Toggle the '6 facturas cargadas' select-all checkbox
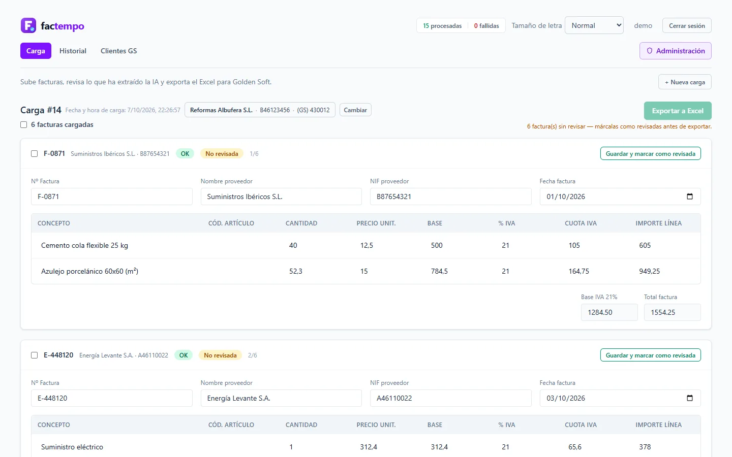Viewport: 732px width, 457px height. pyautogui.click(x=24, y=124)
